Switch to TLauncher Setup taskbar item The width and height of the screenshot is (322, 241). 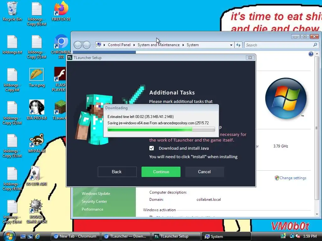coord(176,236)
